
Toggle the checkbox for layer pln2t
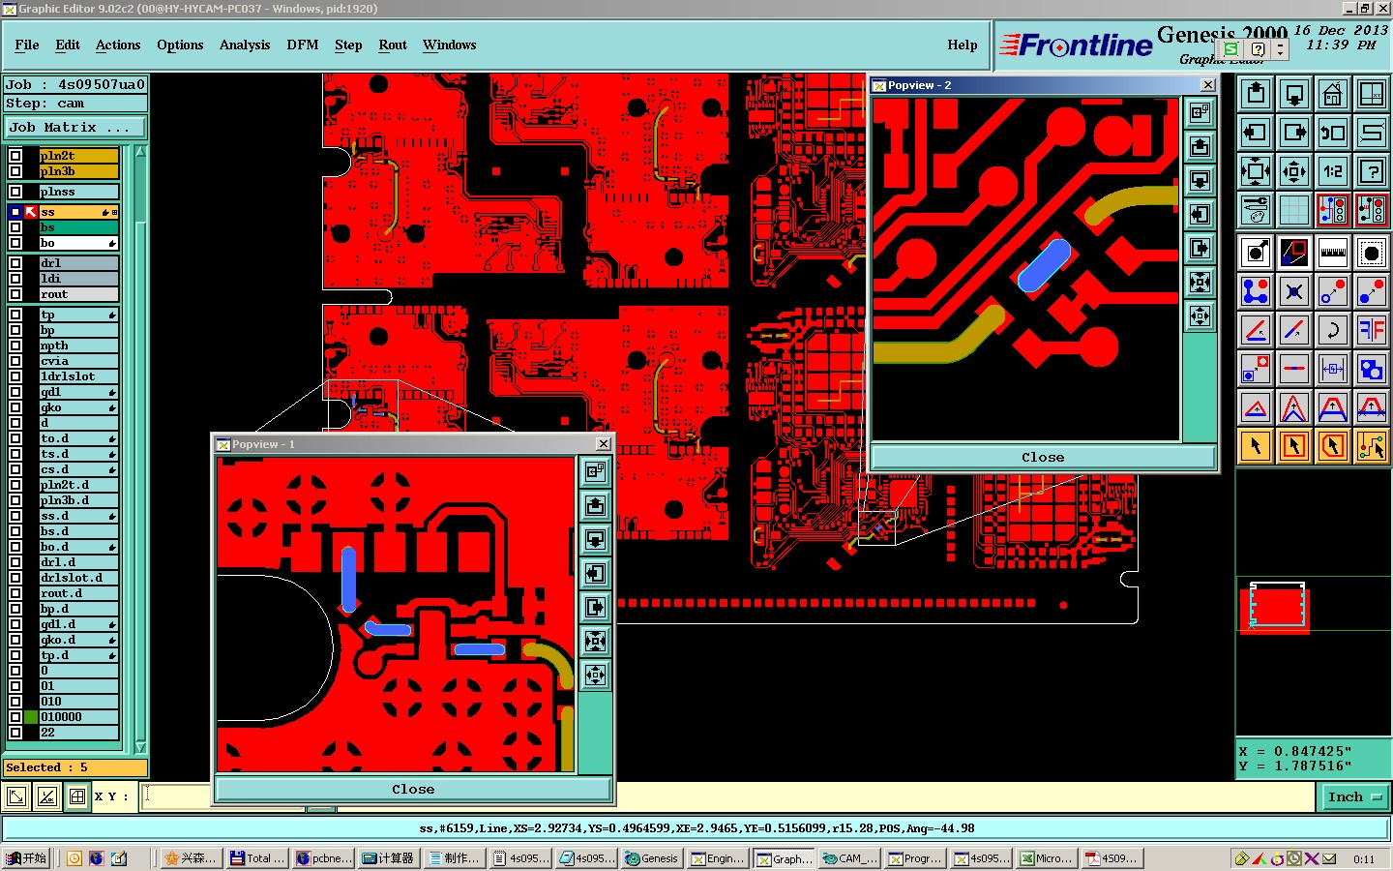tap(15, 156)
